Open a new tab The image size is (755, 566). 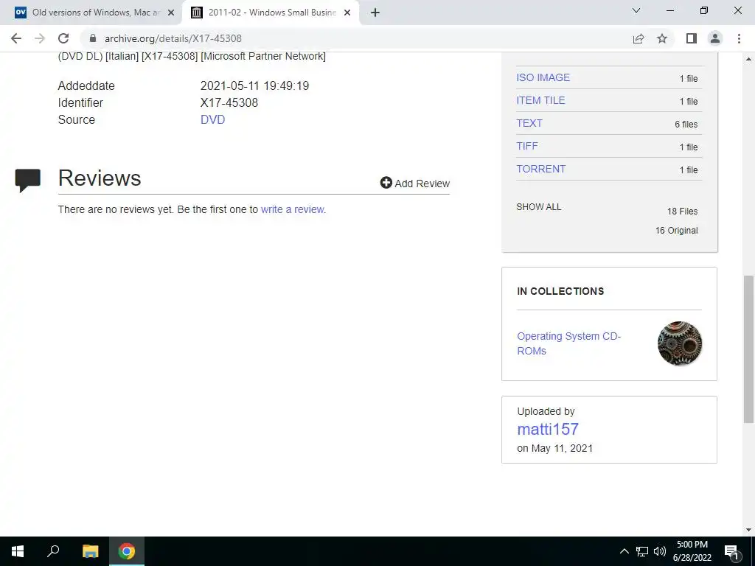click(x=375, y=13)
